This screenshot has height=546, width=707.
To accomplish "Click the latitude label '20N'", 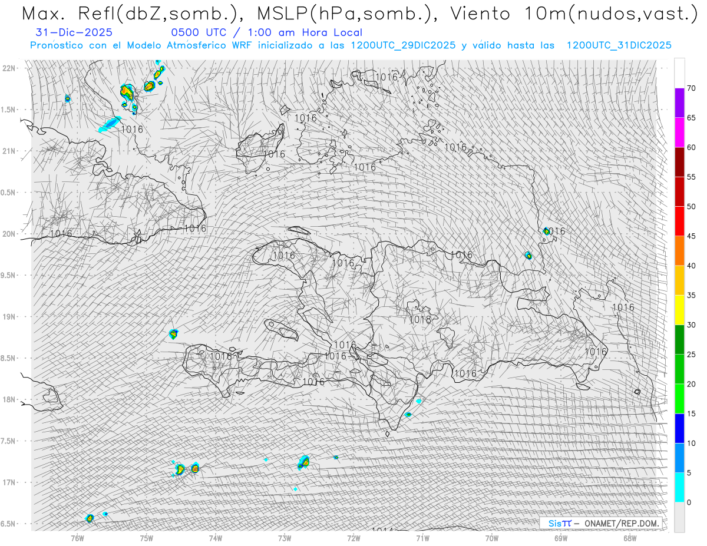I will pos(9,234).
